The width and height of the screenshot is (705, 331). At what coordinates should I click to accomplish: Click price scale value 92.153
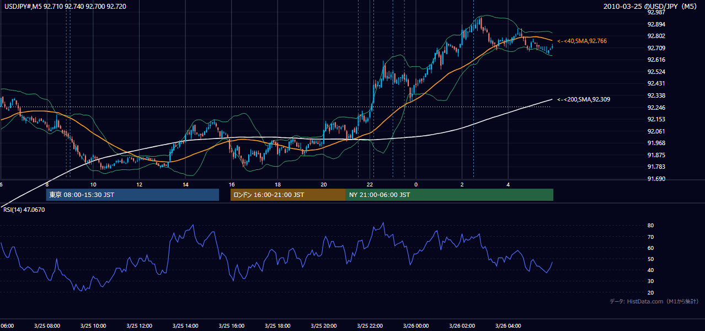tap(656, 119)
